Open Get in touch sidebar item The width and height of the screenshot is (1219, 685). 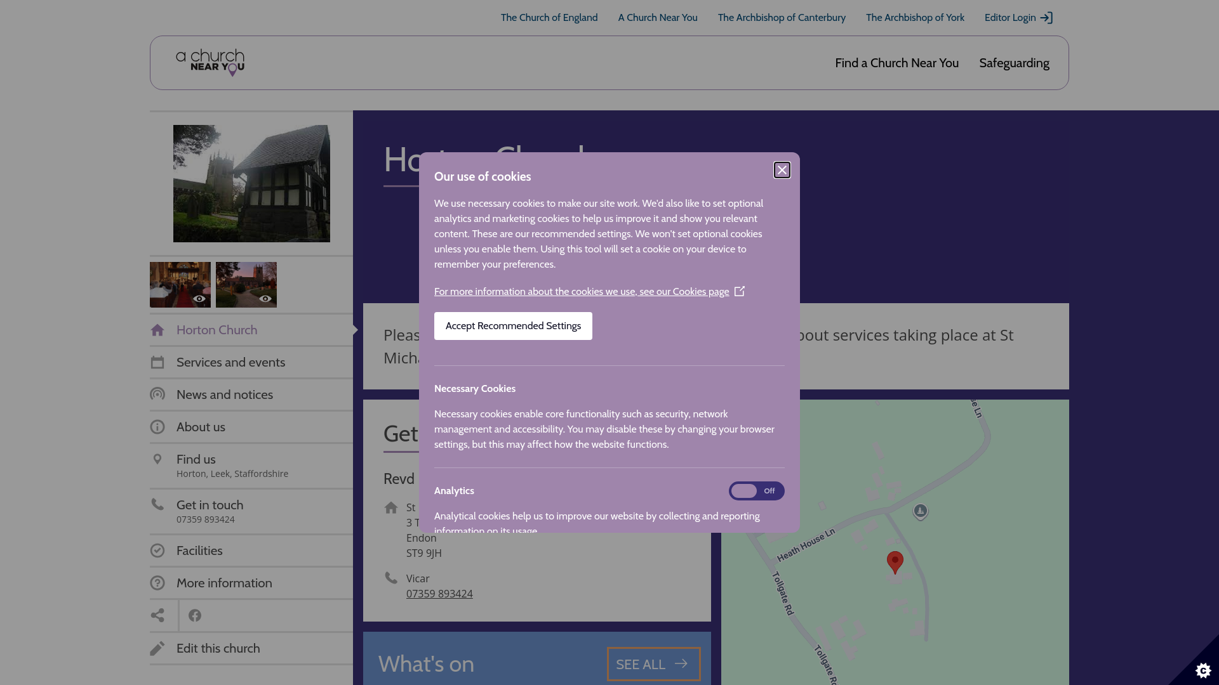(251, 512)
